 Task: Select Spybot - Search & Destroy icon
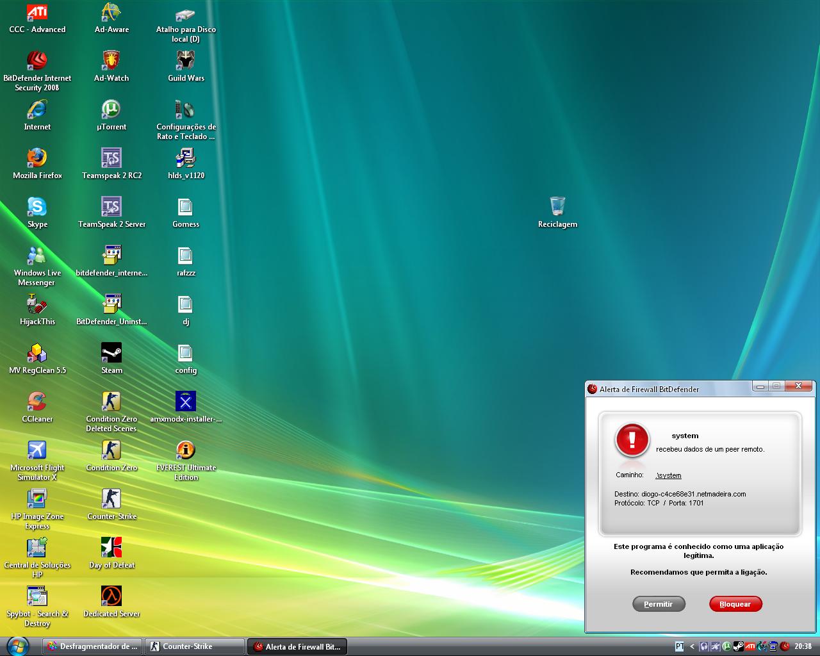tap(37, 607)
